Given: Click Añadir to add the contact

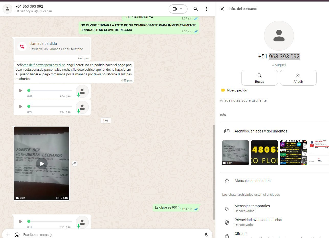Looking at the screenshot, I should click(x=298, y=78).
